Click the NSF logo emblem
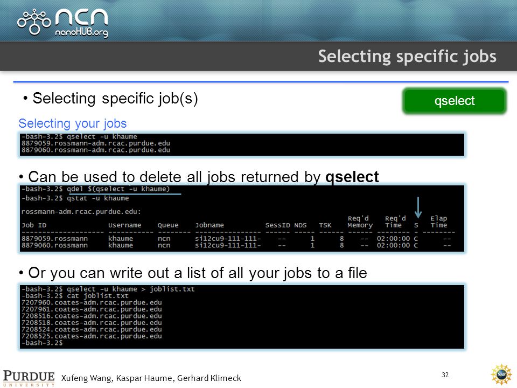 [x=501, y=375]
